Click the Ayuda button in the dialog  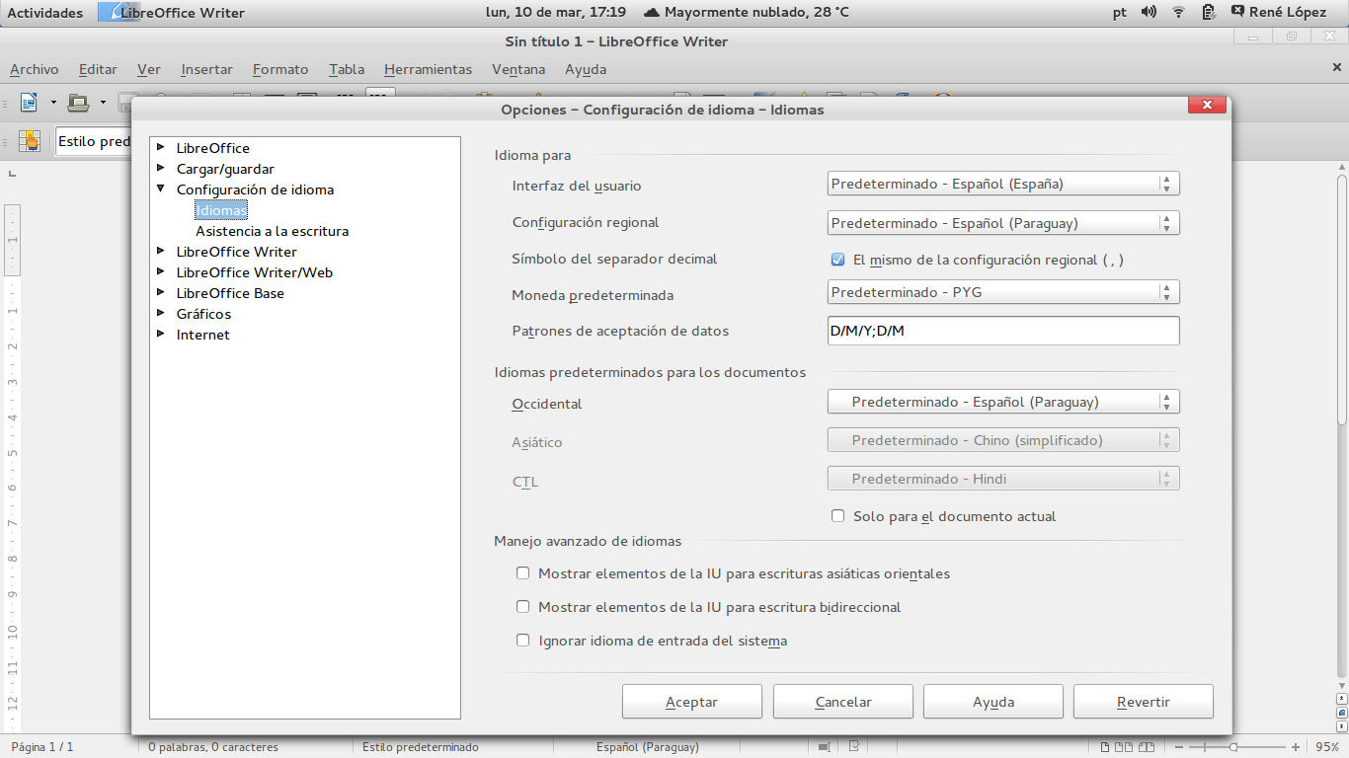click(x=993, y=702)
